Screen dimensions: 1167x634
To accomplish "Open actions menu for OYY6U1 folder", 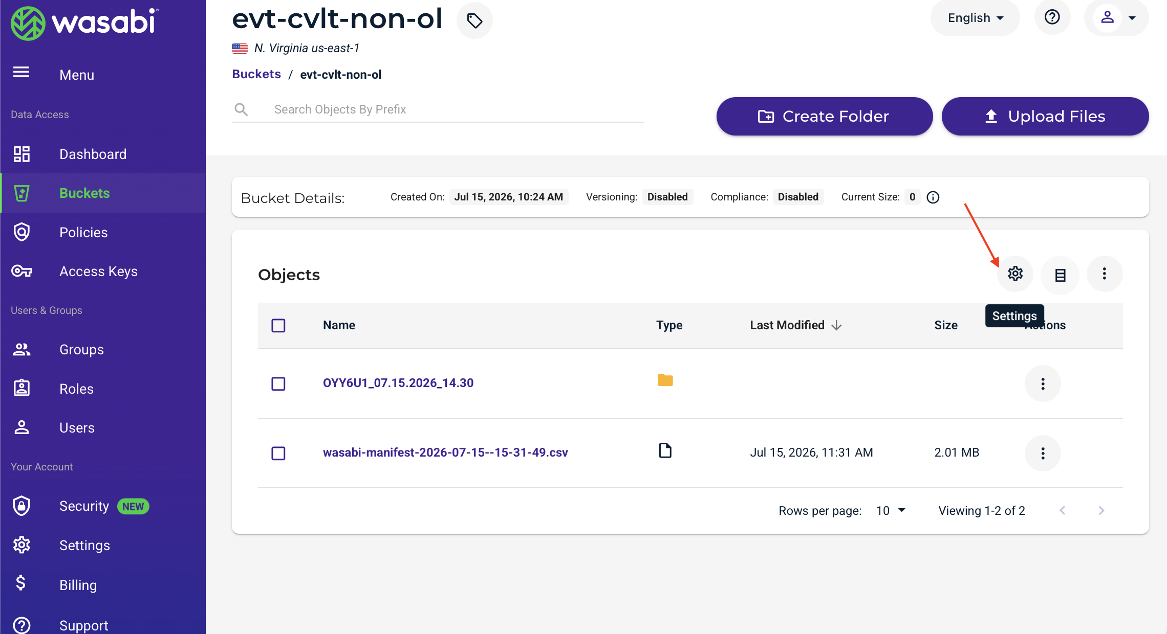I will [1043, 383].
